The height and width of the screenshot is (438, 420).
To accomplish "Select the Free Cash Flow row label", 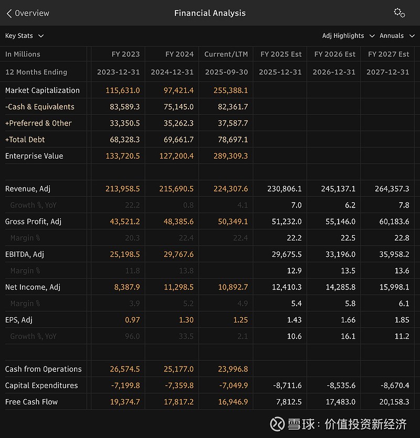I will click(31, 402).
